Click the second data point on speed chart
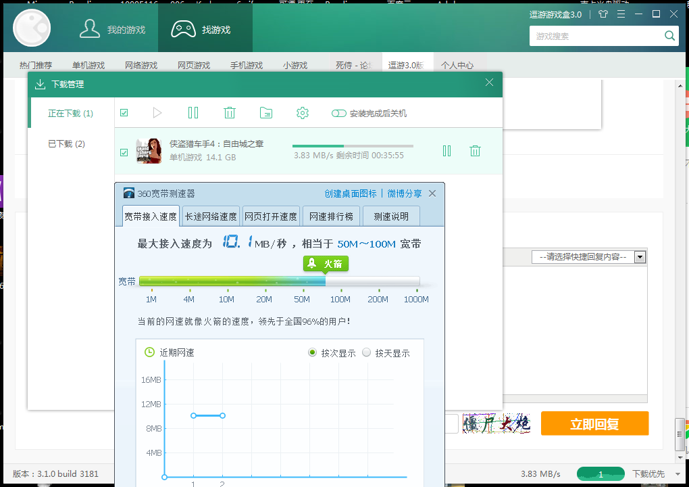Image resolution: width=689 pixels, height=487 pixels. click(223, 416)
